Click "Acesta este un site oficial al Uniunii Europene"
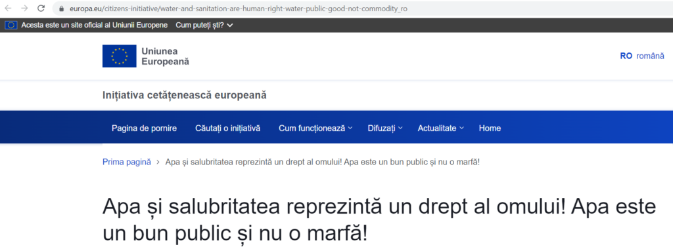The height and width of the screenshot is (249, 673). point(95,26)
